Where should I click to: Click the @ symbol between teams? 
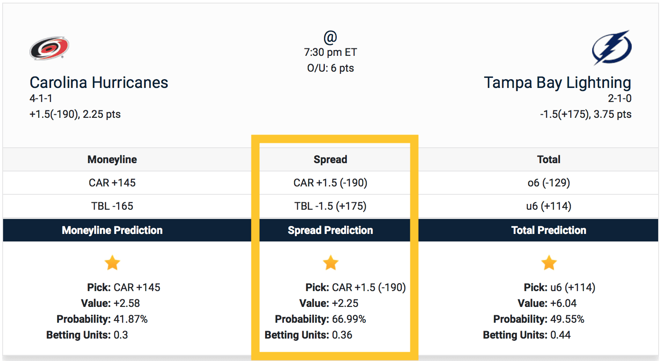330,37
